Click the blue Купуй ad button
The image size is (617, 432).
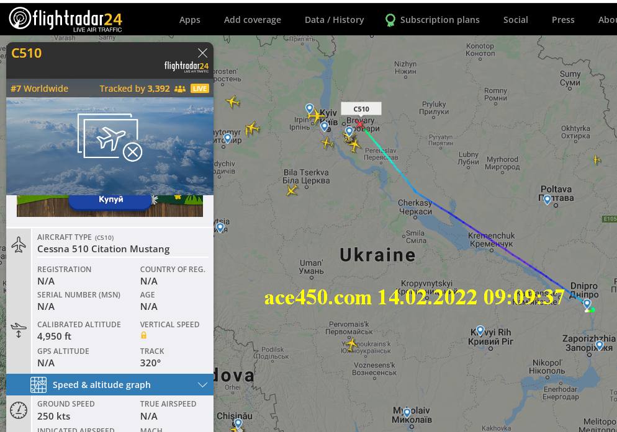point(110,200)
